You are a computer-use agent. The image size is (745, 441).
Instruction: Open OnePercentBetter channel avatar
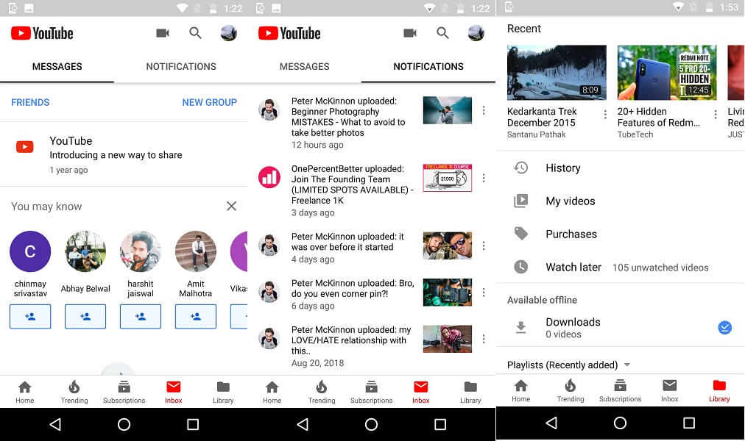pos(269,177)
